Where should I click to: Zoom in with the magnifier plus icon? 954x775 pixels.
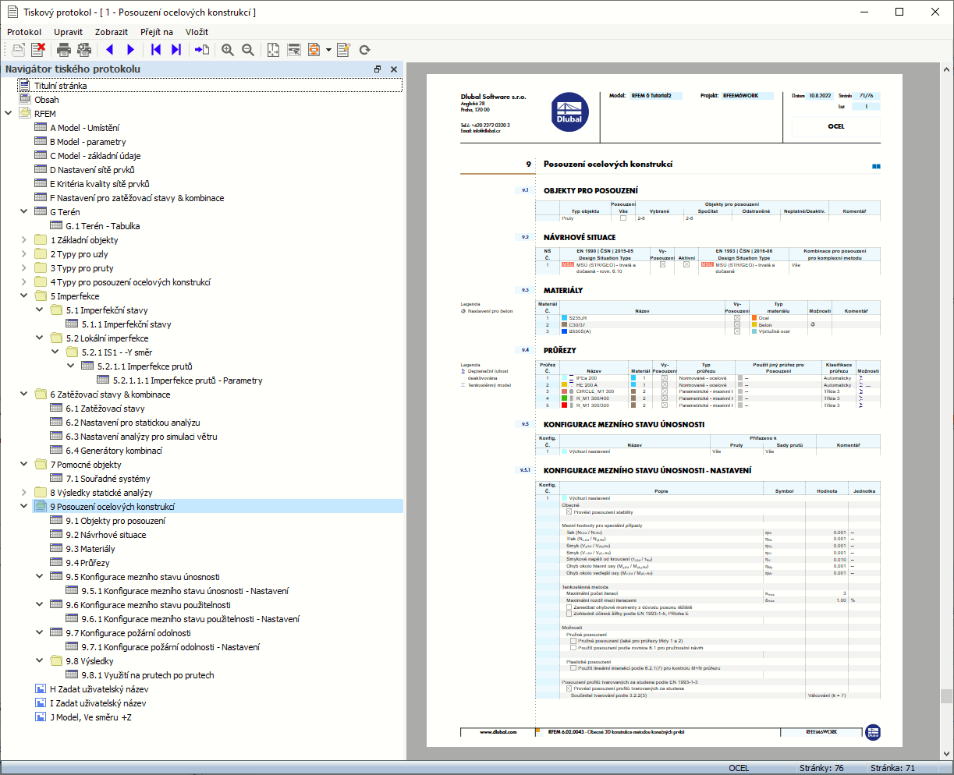point(228,50)
